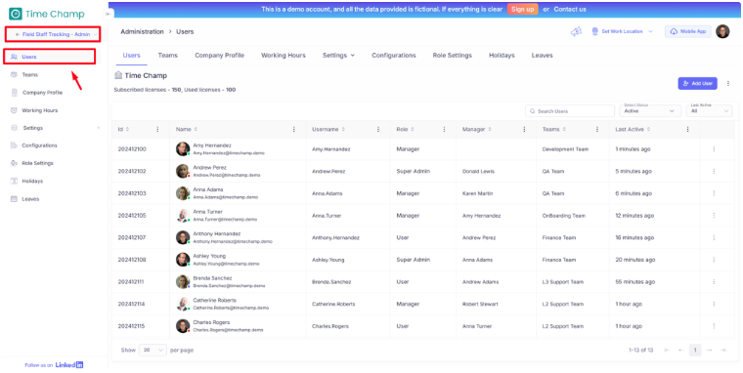Switch to the Working Hours tab
743x373 pixels.
coord(284,56)
